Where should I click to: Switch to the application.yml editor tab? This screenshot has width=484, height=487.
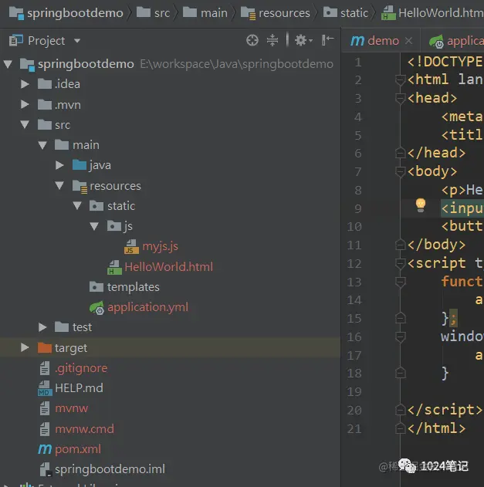click(x=456, y=42)
